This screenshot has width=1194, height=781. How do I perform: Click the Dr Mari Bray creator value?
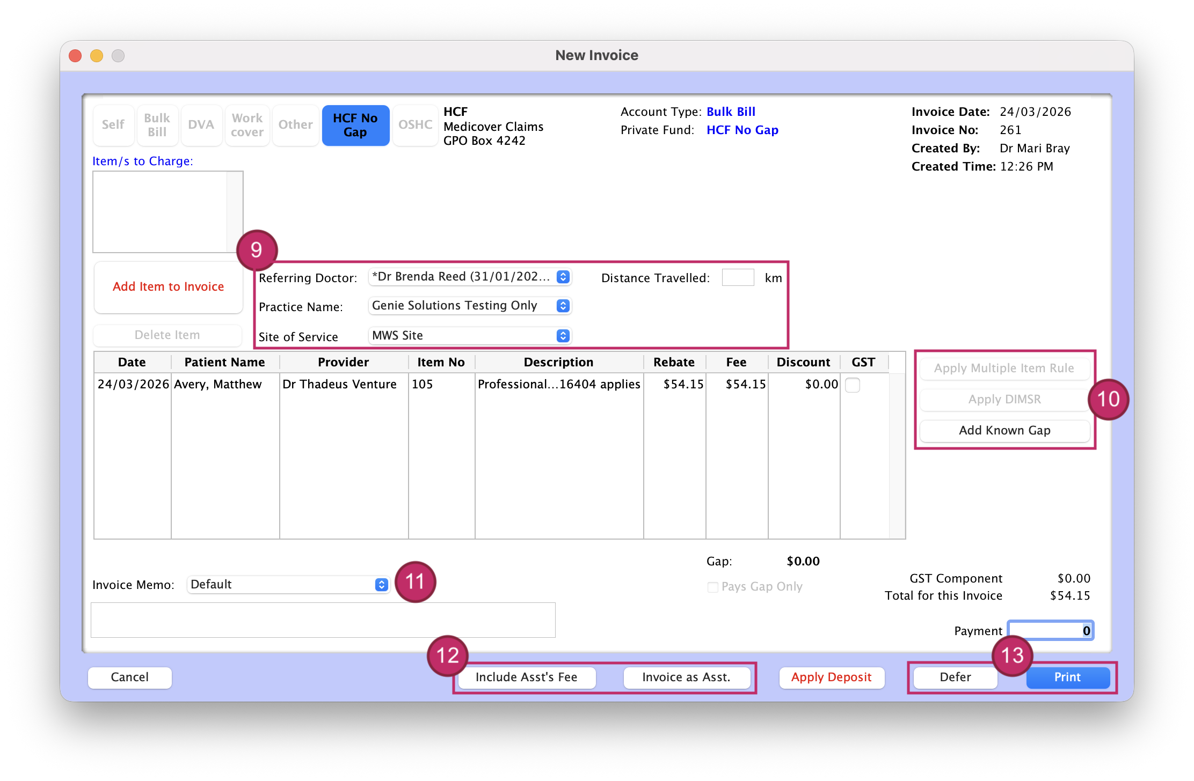[1035, 149]
